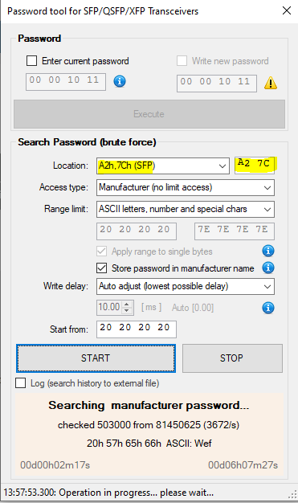
Task: Expand the Write delay dropdown
Action: (x=186, y=286)
